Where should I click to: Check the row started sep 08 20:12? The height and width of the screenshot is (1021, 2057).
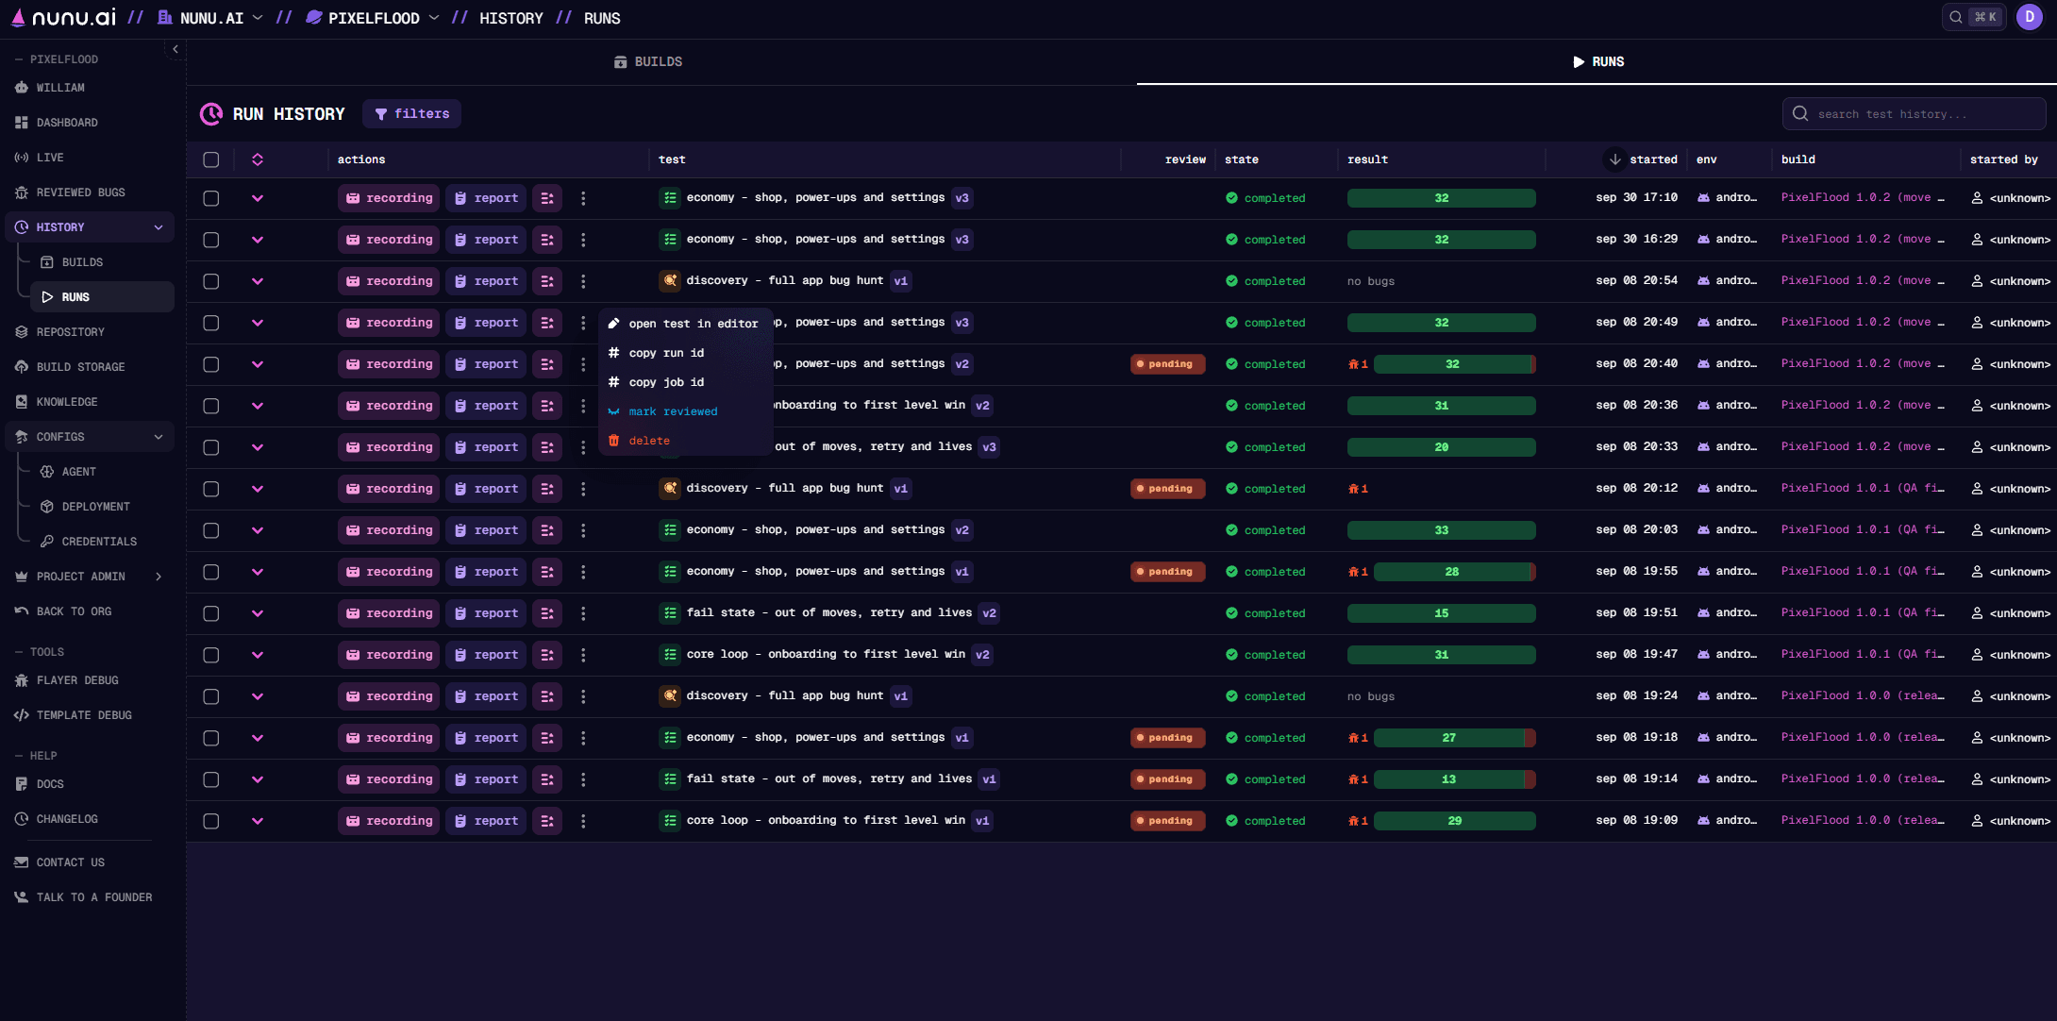coord(211,489)
